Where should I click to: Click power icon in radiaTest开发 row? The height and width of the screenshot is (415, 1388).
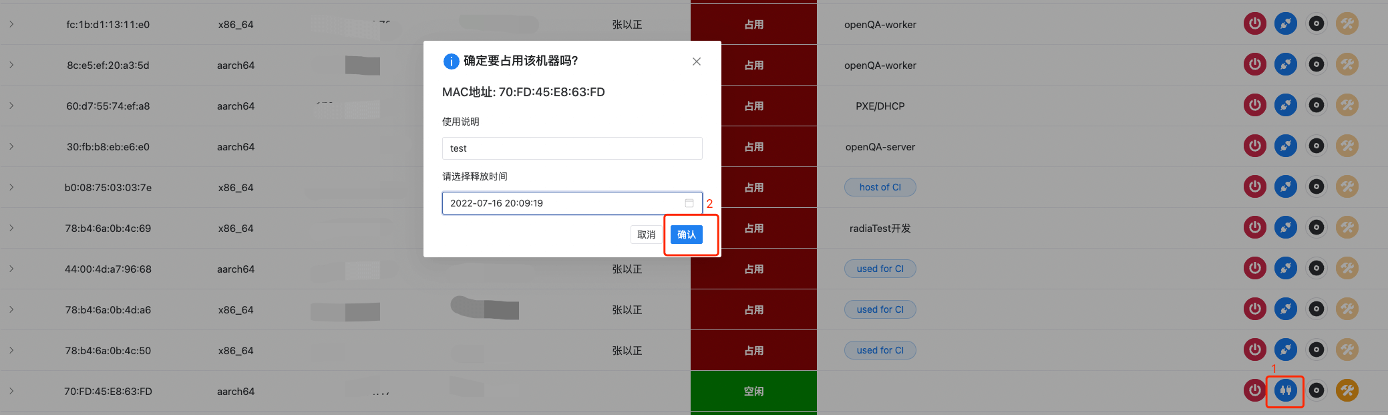tap(1254, 228)
